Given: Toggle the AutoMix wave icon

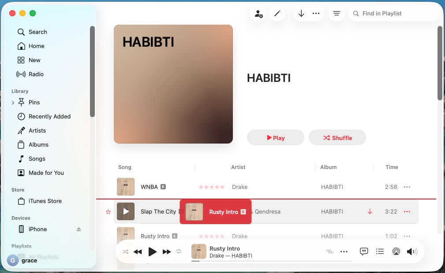Looking at the screenshot, I should click(330, 251).
